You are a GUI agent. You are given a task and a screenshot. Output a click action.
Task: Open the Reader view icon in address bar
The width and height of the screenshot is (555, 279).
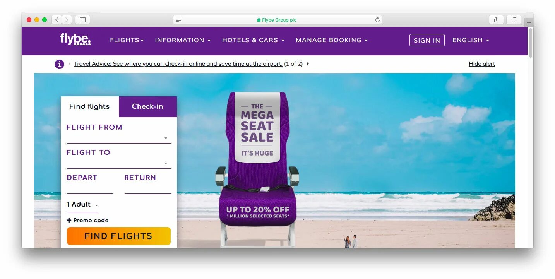pos(178,20)
